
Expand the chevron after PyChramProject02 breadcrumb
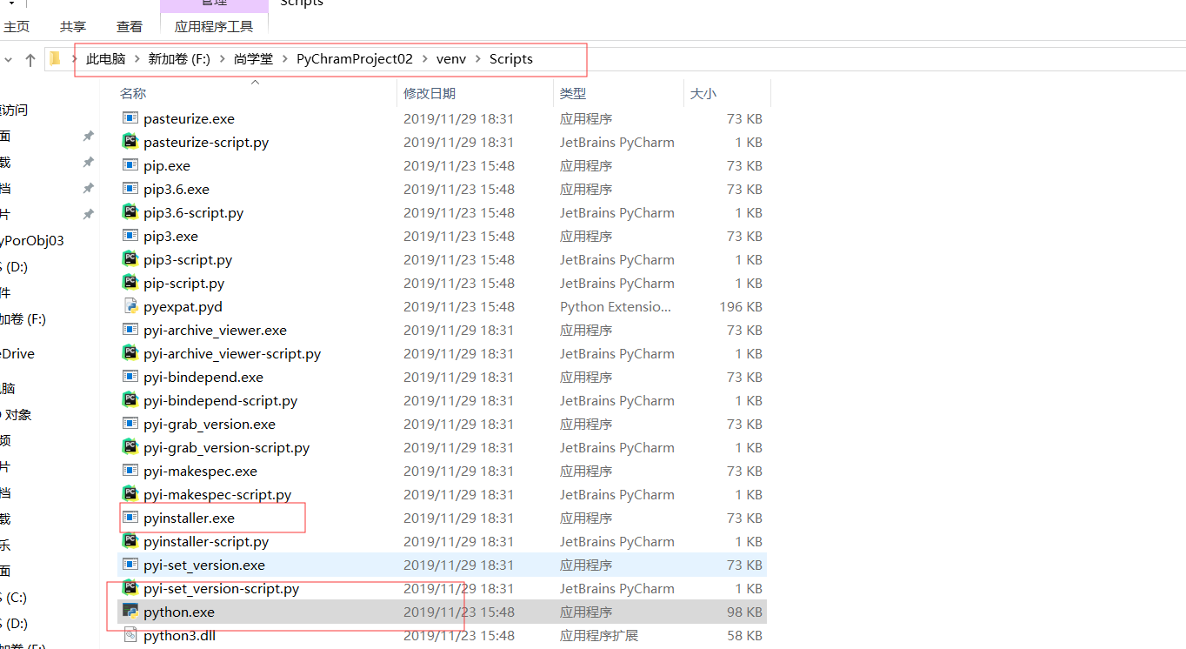pos(425,59)
